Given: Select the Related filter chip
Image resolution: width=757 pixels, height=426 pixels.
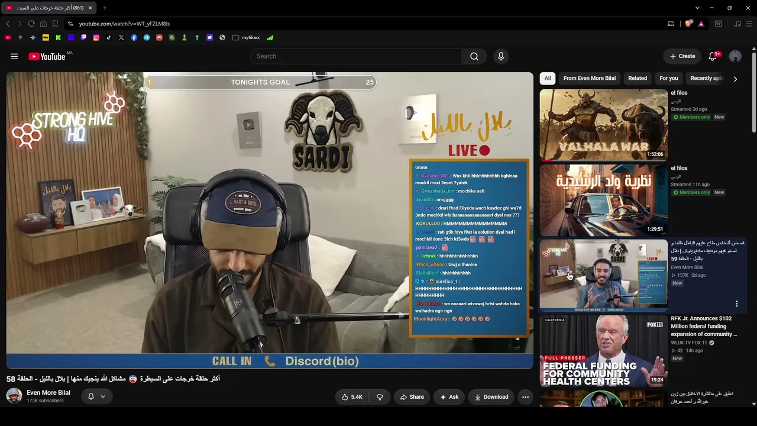Looking at the screenshot, I should tap(638, 78).
